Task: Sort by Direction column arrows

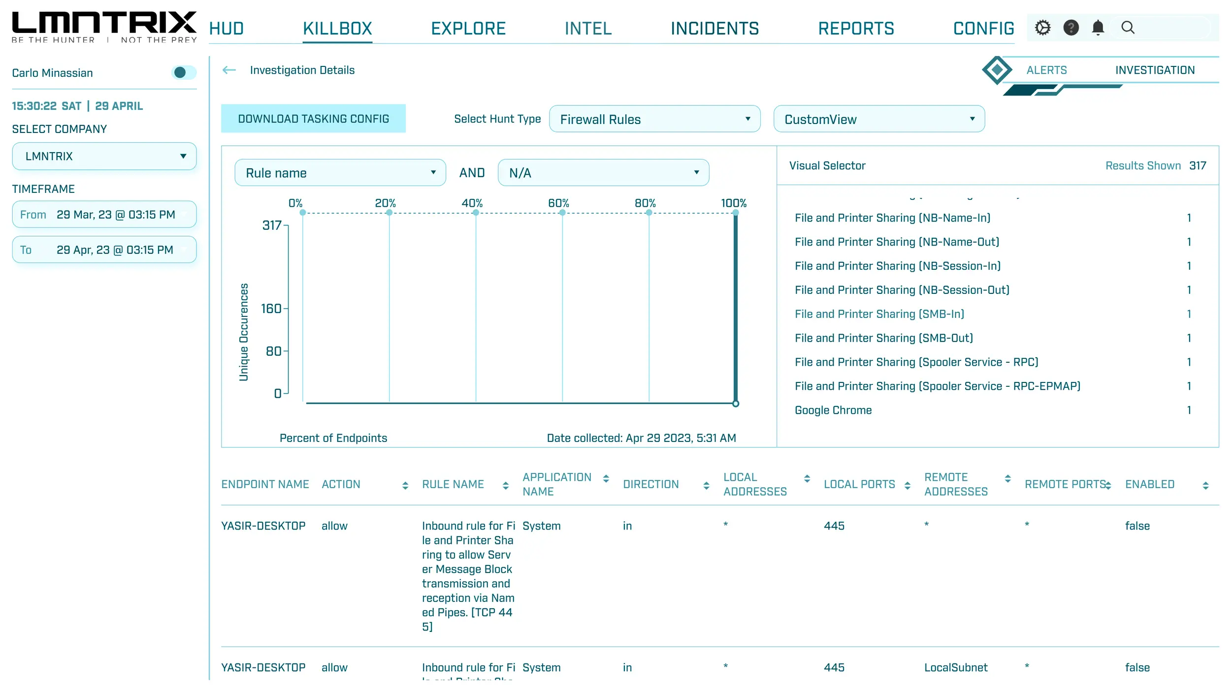Action: pyautogui.click(x=706, y=486)
